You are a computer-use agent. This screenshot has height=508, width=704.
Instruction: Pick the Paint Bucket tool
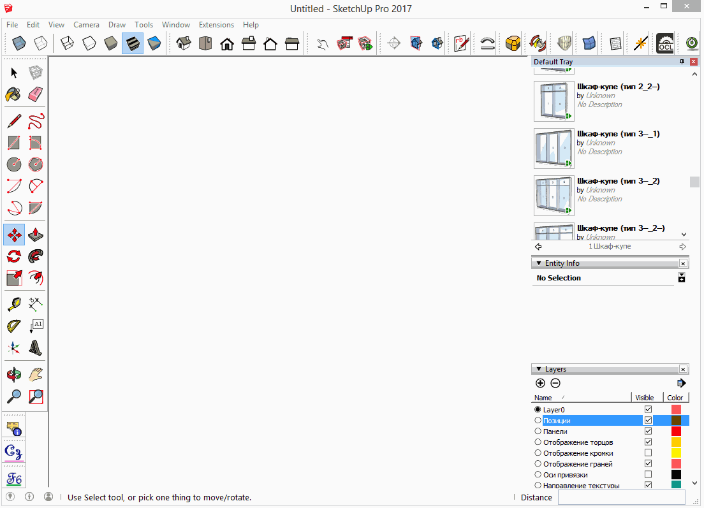click(x=14, y=94)
